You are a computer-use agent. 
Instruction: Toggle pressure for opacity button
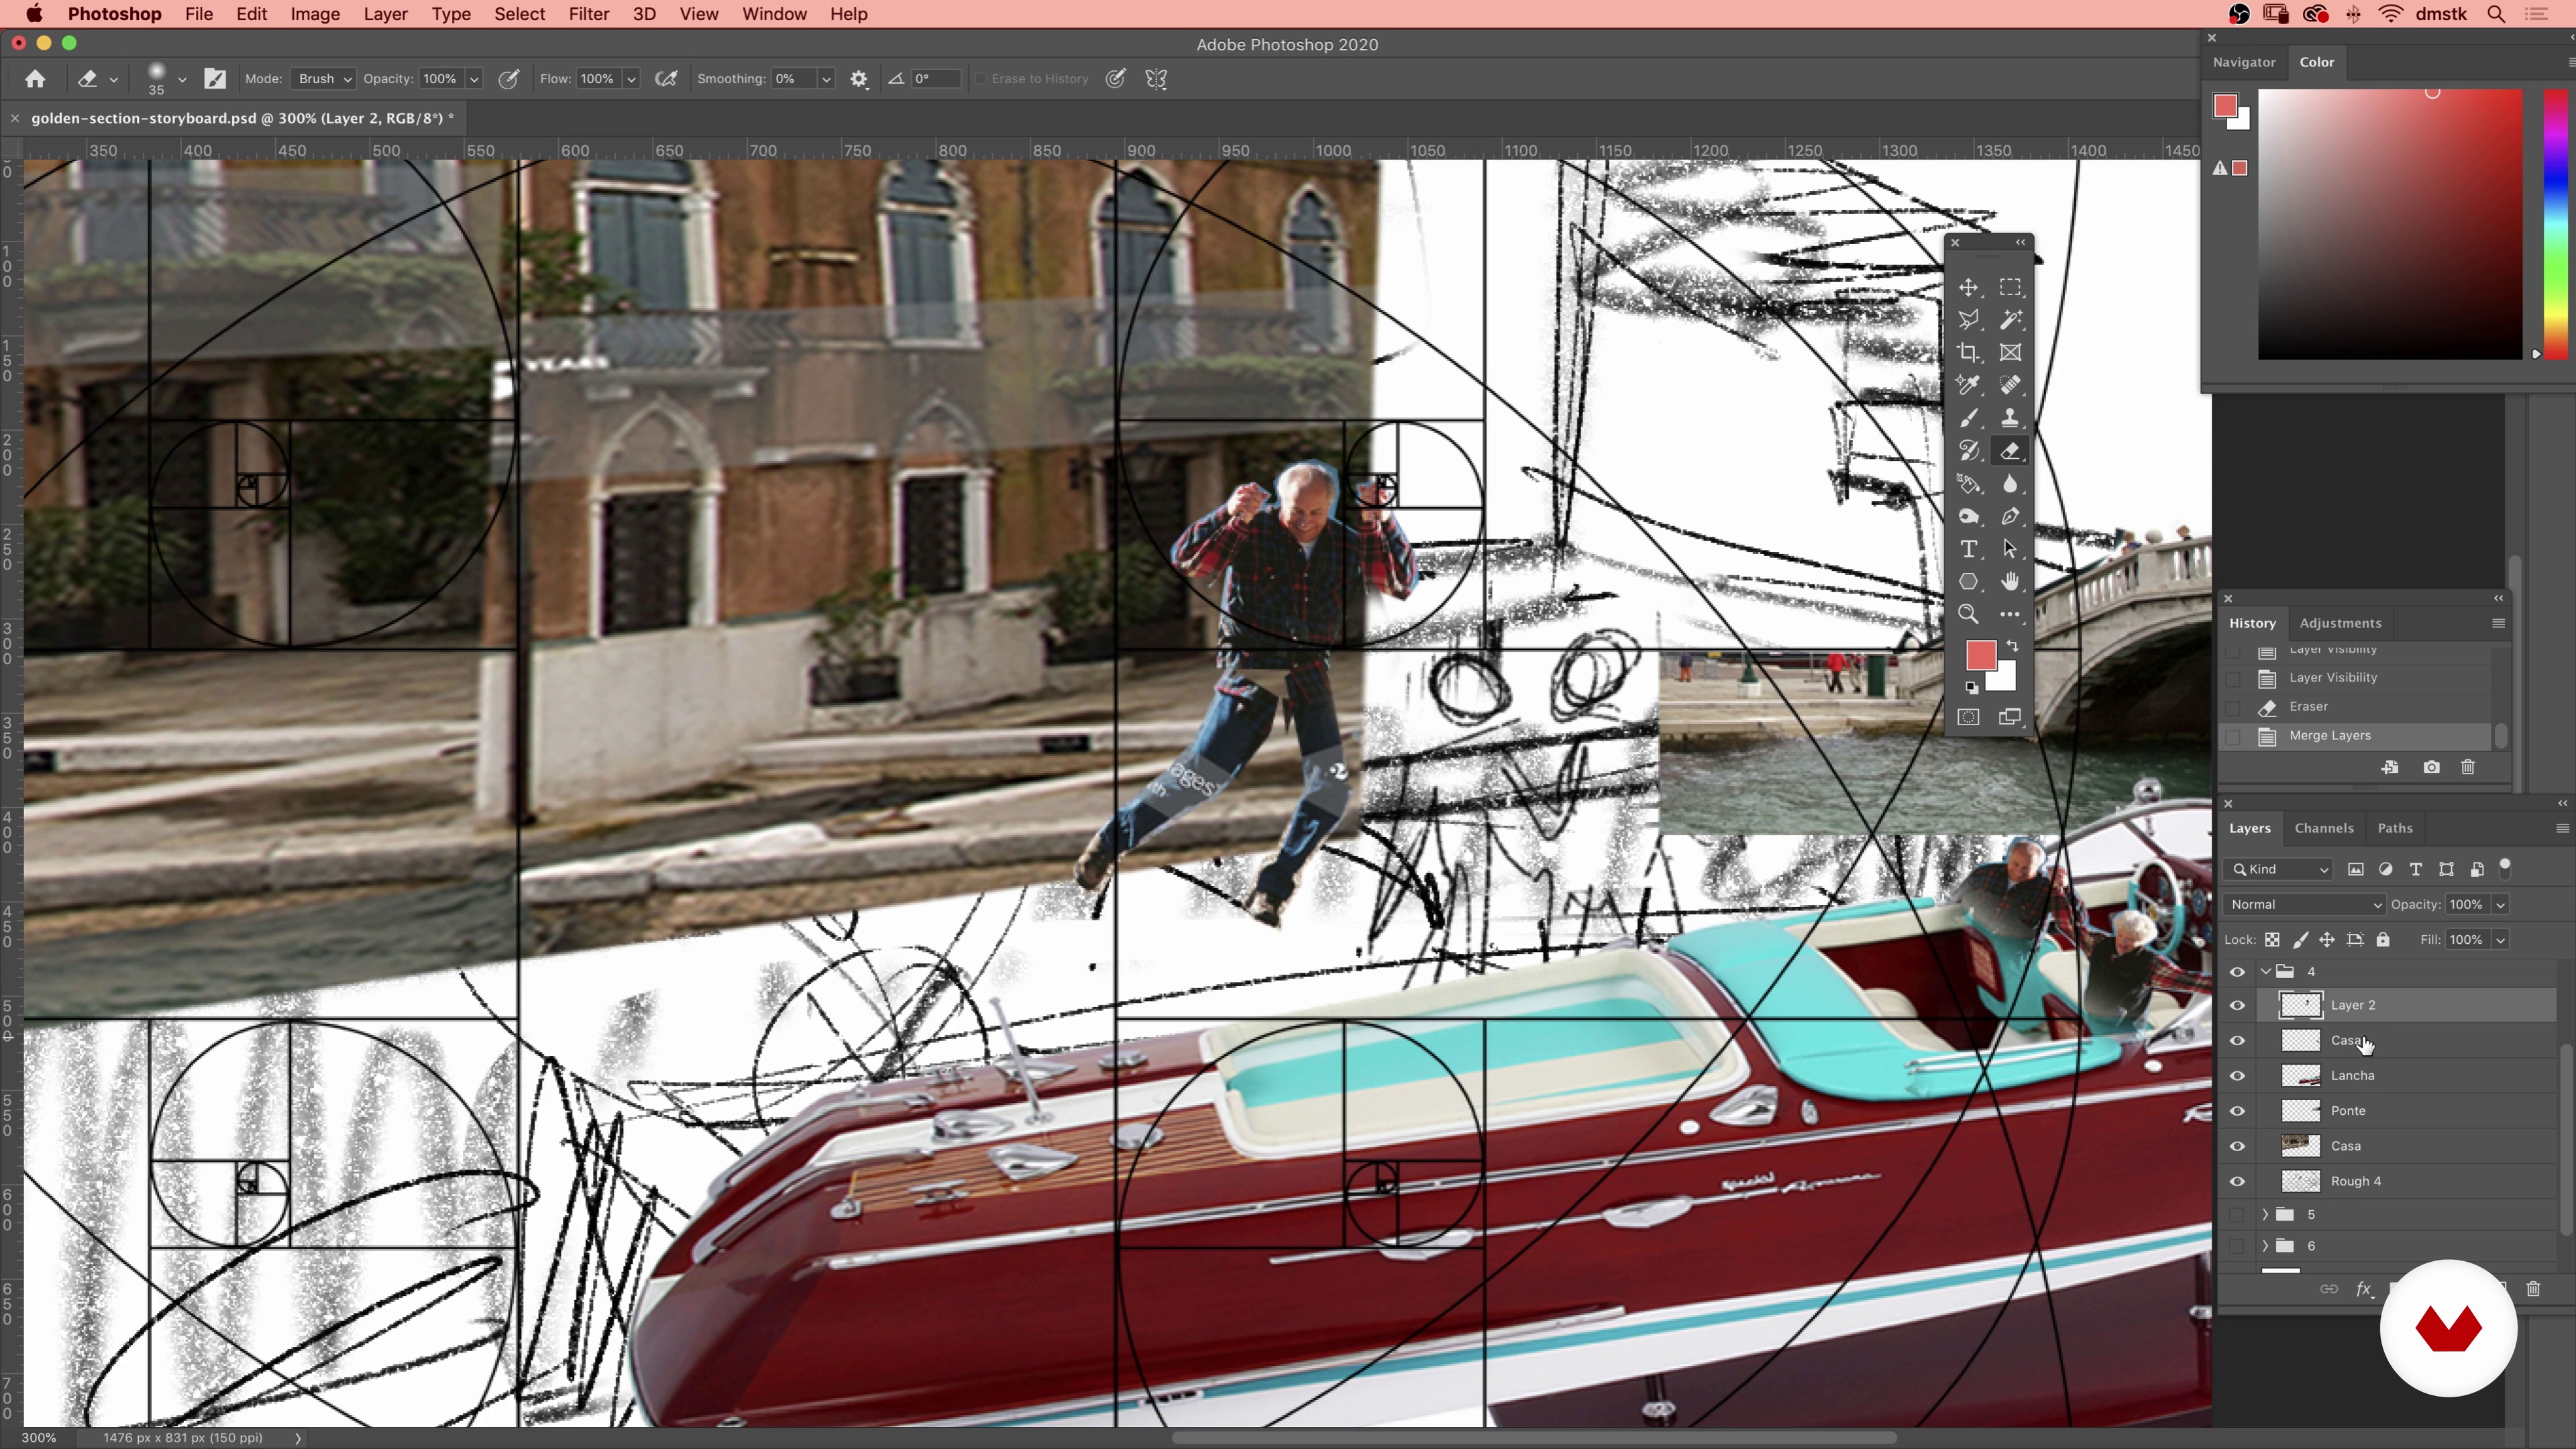click(x=509, y=79)
